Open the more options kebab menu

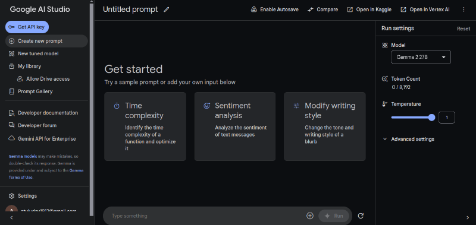point(464,9)
